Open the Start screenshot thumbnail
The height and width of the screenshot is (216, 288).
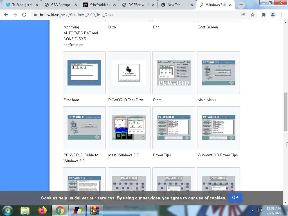coord(174,73)
